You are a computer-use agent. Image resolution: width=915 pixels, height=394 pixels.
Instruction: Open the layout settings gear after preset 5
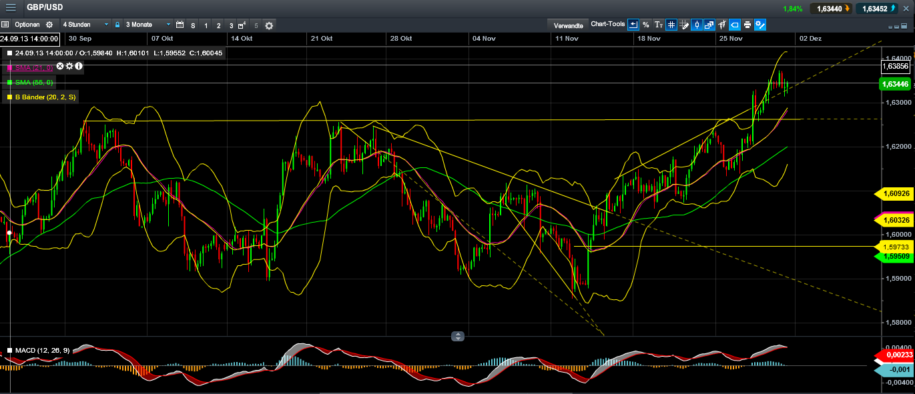tap(269, 25)
